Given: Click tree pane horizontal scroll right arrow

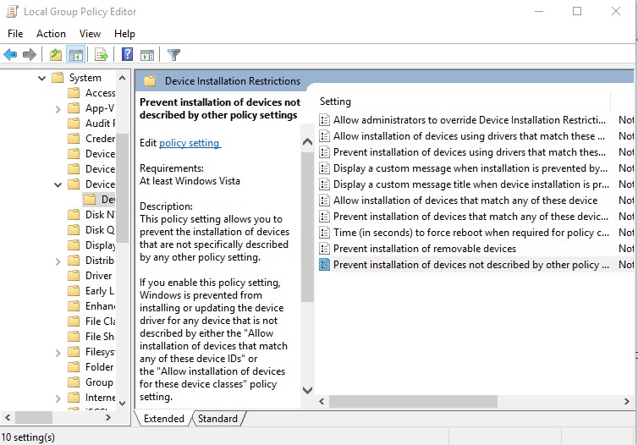Looking at the screenshot, I should click(107, 417).
